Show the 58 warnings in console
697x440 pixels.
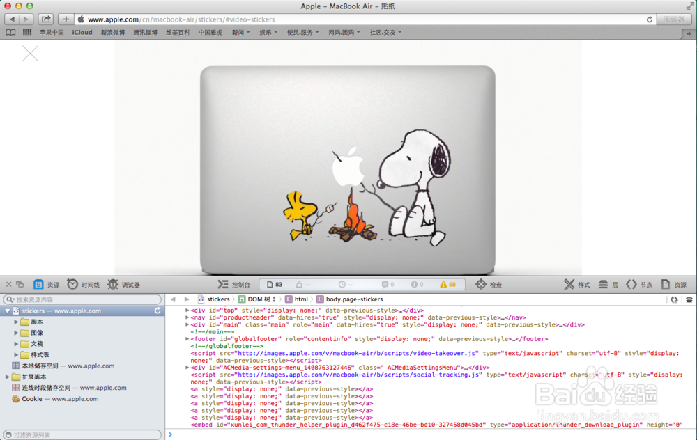click(448, 285)
